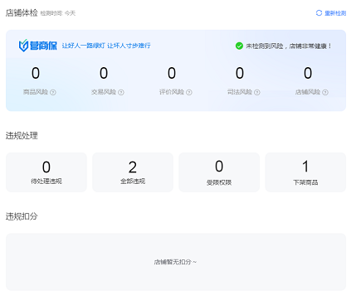356x300 pixels.
Task: Click the 重新检测 link text
Action: pyautogui.click(x=335, y=13)
